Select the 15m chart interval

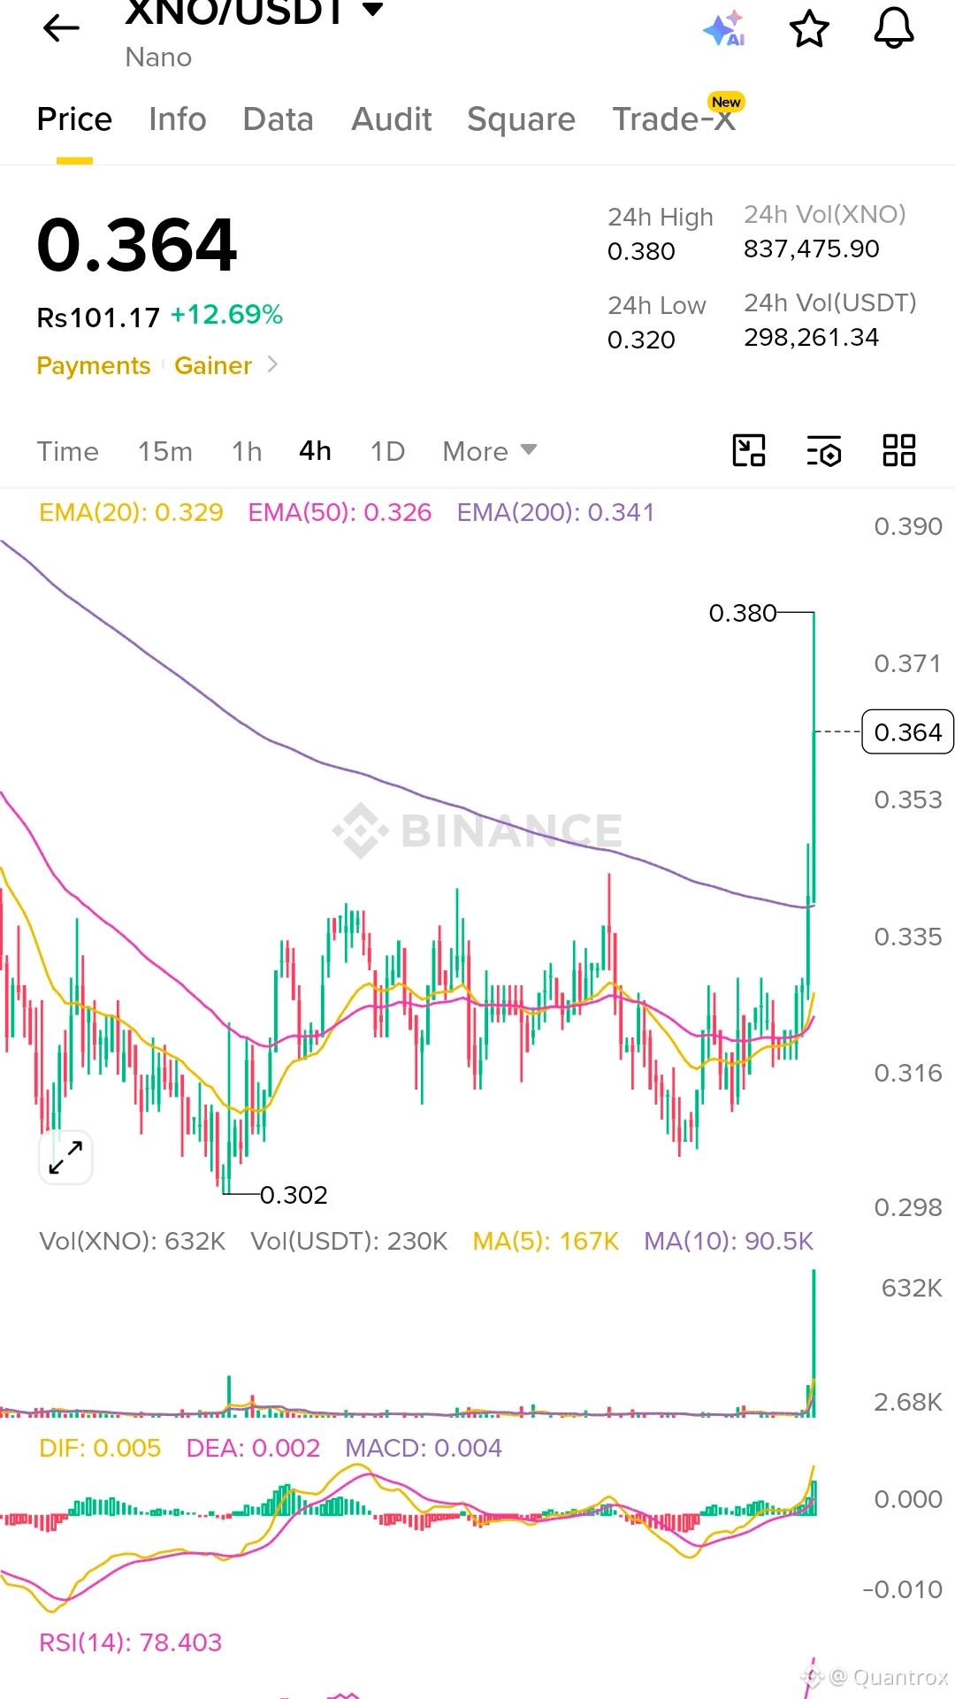(165, 451)
